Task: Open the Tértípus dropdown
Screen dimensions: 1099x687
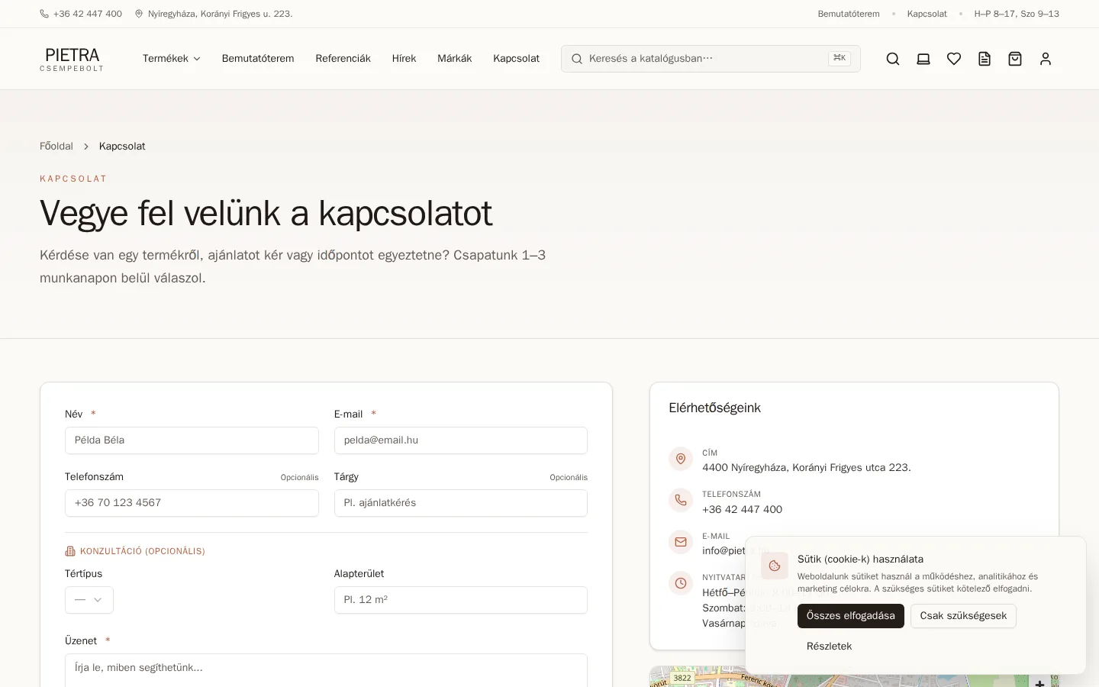Action: pyautogui.click(x=89, y=600)
